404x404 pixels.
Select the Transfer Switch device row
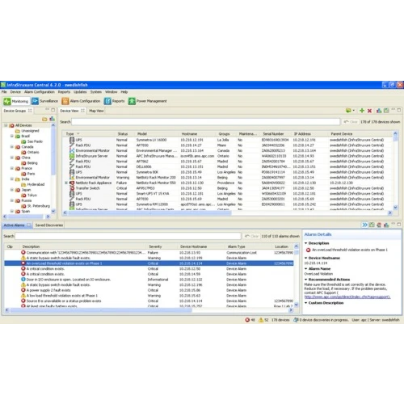click(x=228, y=188)
